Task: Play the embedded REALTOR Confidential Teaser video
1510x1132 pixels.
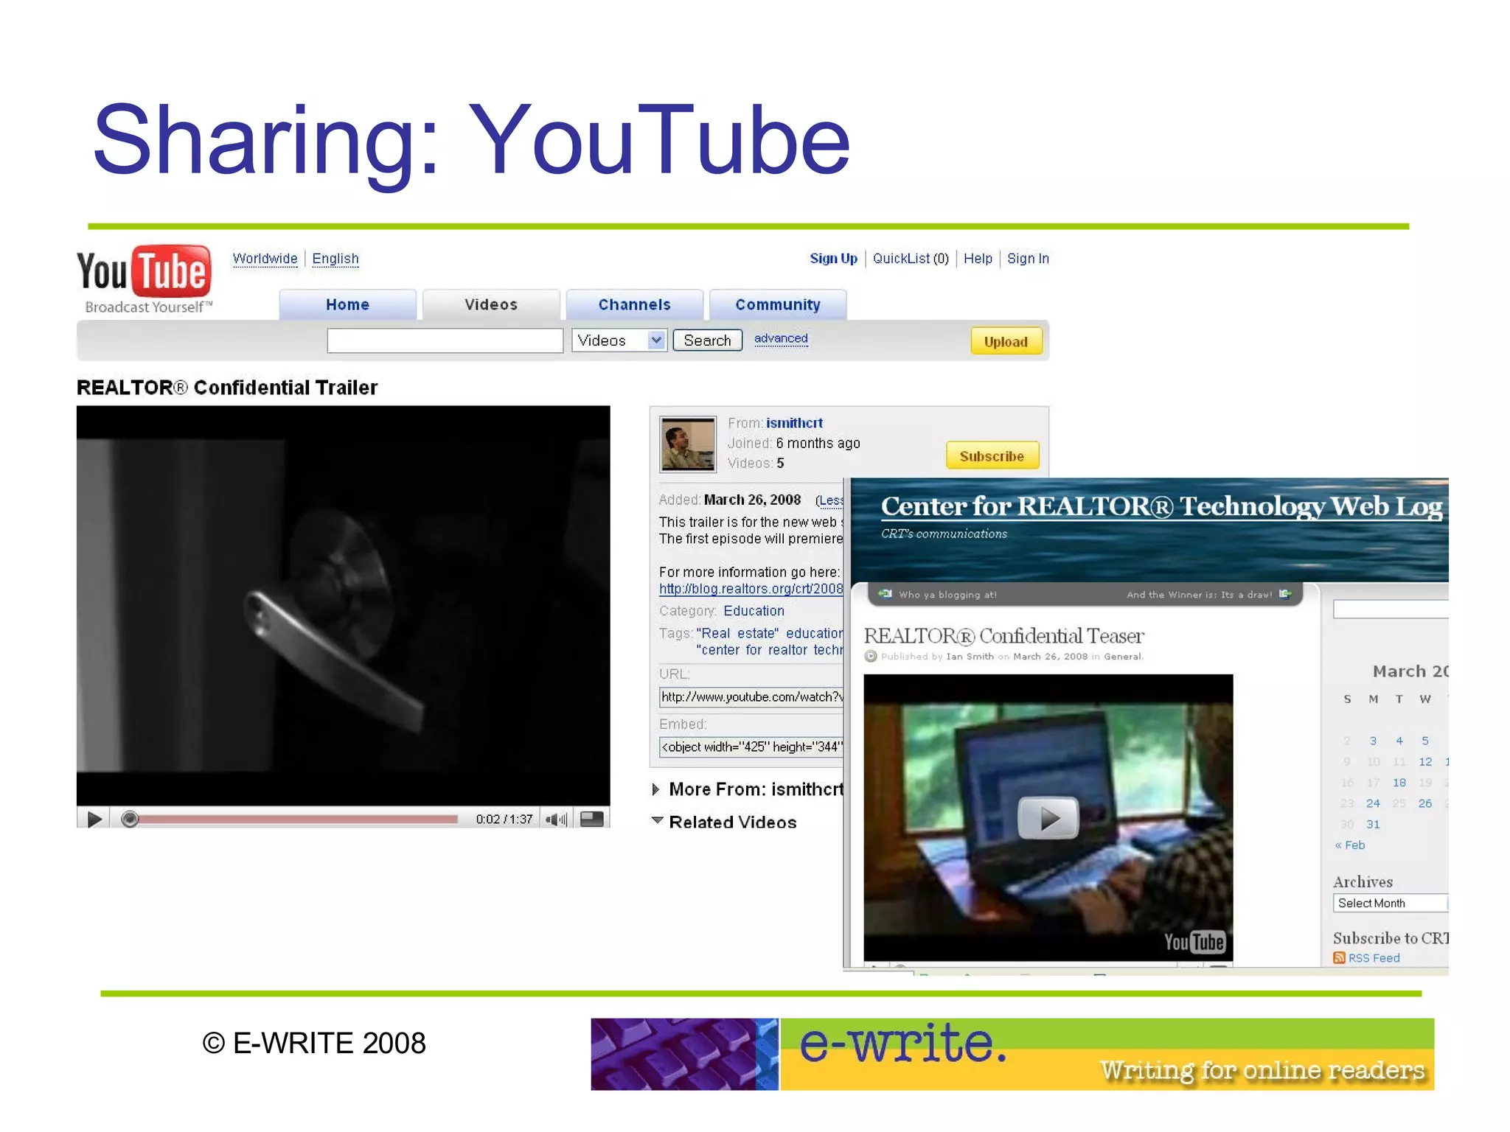Action: click(1048, 817)
